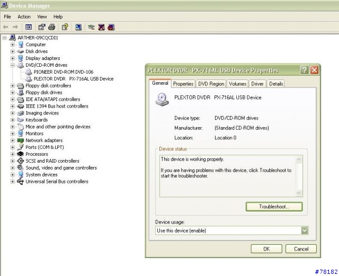Select the General tab
The width and height of the screenshot is (339, 276).
click(160, 83)
